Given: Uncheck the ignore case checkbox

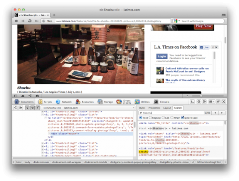Looking at the screenshot, I should 182,117.
